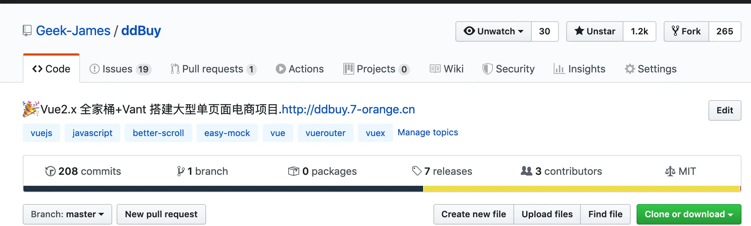
Task: Toggle Unstar for this repository
Action: 595,31
